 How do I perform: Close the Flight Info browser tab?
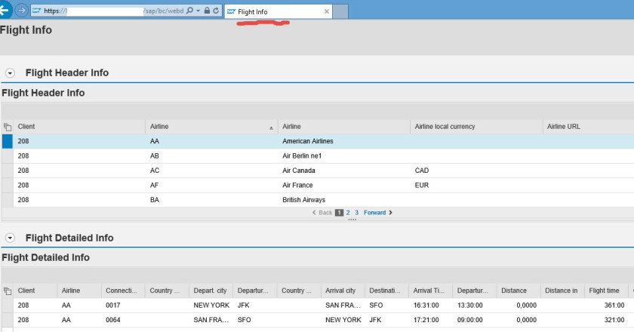tap(326, 11)
